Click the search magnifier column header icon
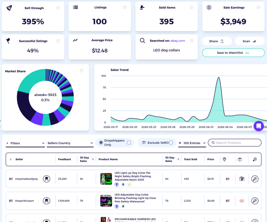The image size is (267, 222). pos(255,159)
